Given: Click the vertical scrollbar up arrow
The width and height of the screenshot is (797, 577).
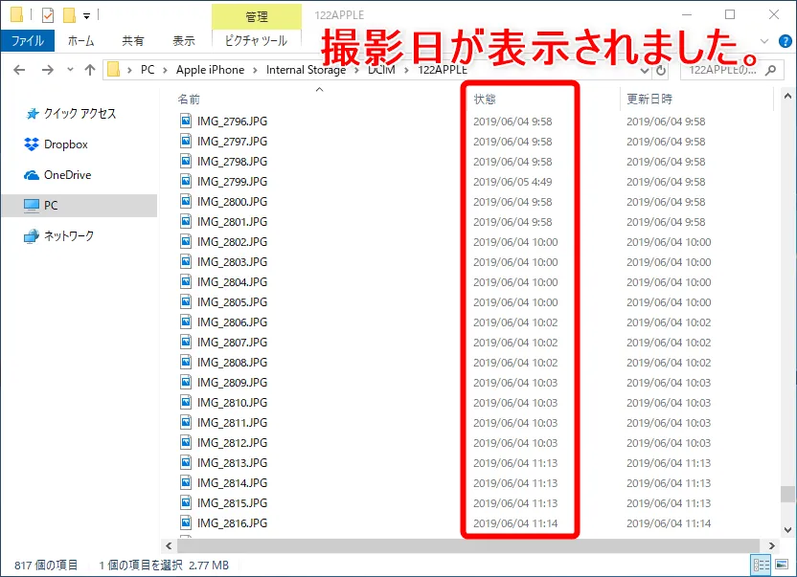Looking at the screenshot, I should point(787,96).
